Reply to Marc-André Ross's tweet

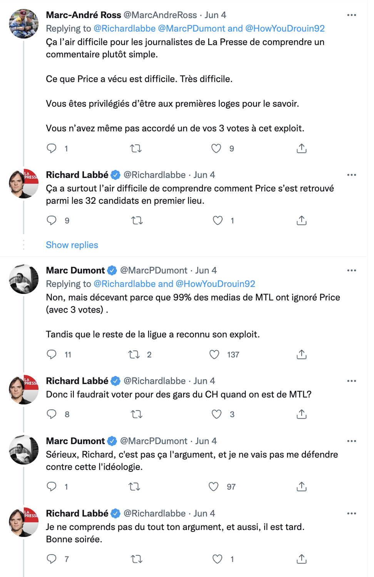tap(52, 148)
